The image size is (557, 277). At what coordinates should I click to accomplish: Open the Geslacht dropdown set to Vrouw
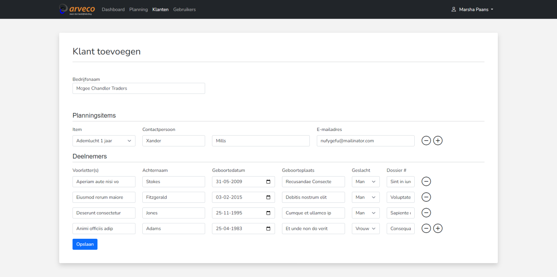click(366, 228)
